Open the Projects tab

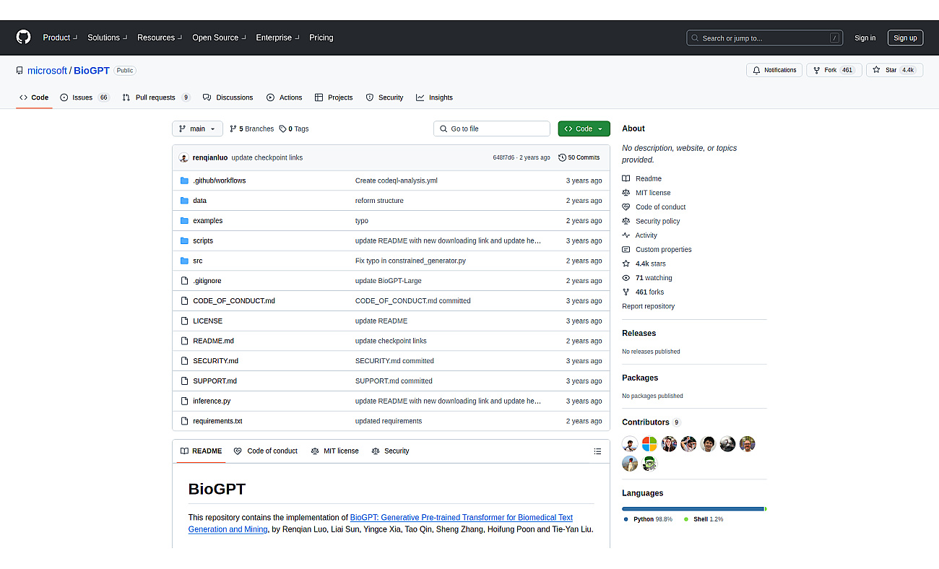pyautogui.click(x=334, y=97)
